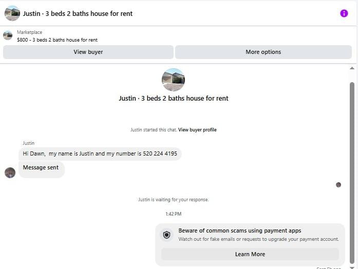This screenshot has width=358, height=269.
Task: Click the seen receipt avatar icon
Action: click(x=338, y=185)
